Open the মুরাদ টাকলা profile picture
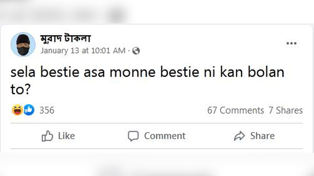Viewport: 314px width, 176px height. [x=23, y=44]
